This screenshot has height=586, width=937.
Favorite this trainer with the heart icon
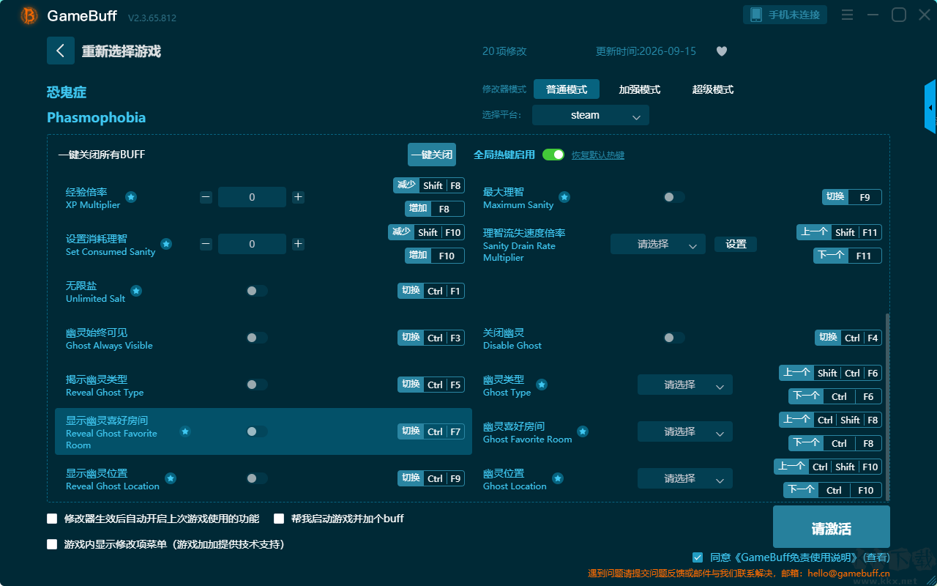click(722, 51)
